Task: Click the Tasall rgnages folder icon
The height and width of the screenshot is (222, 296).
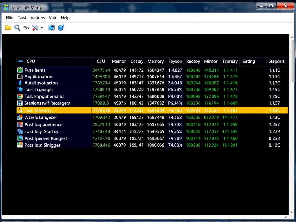Action: click(20, 89)
